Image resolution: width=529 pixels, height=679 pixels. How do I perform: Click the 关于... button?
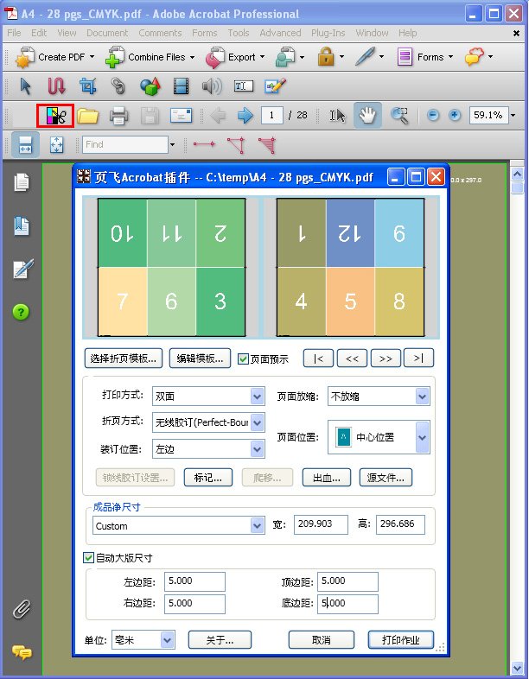[220, 639]
